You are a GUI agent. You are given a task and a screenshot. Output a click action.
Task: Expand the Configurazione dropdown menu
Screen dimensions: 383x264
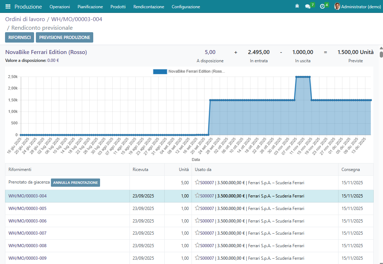(x=186, y=7)
